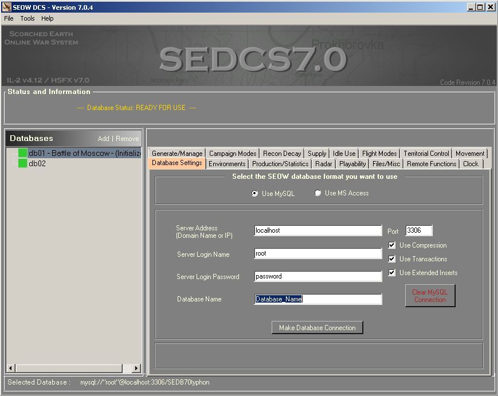Click the SEOW DCS title bar app icon
The height and width of the screenshot is (396, 498).
[x=6, y=7]
